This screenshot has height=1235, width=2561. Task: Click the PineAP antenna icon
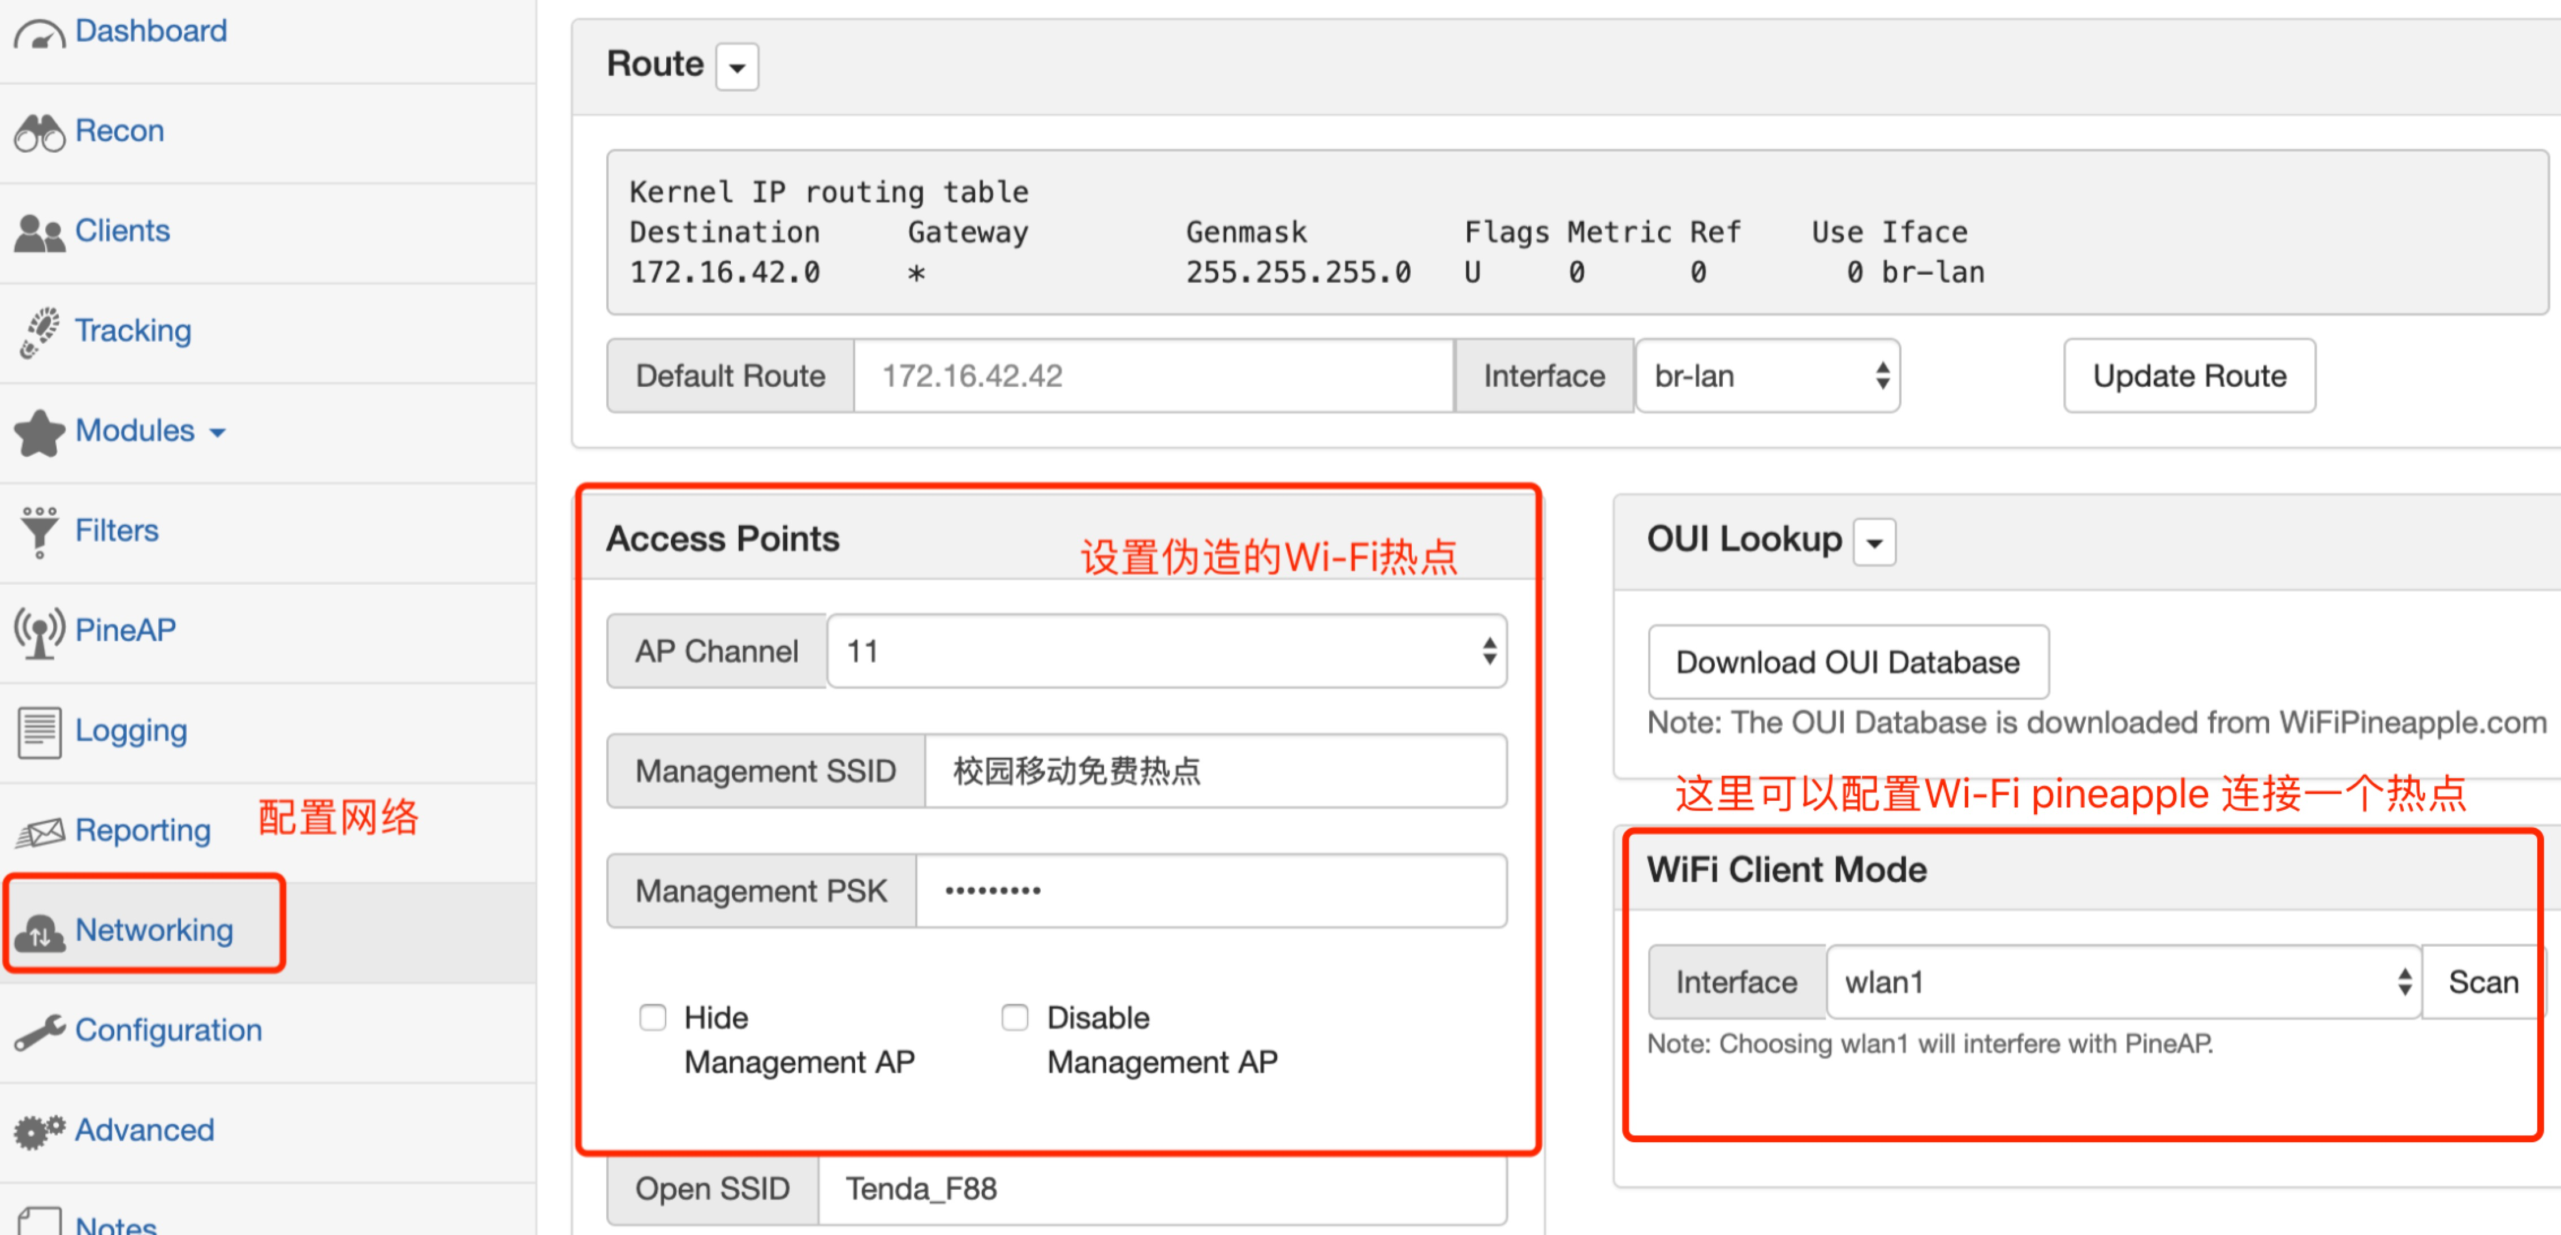click(39, 632)
